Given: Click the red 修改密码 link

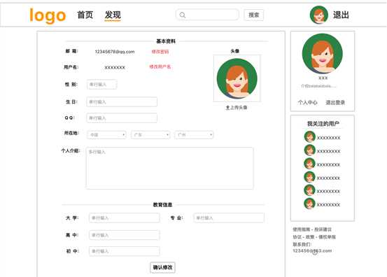Looking at the screenshot, I should [160, 52].
